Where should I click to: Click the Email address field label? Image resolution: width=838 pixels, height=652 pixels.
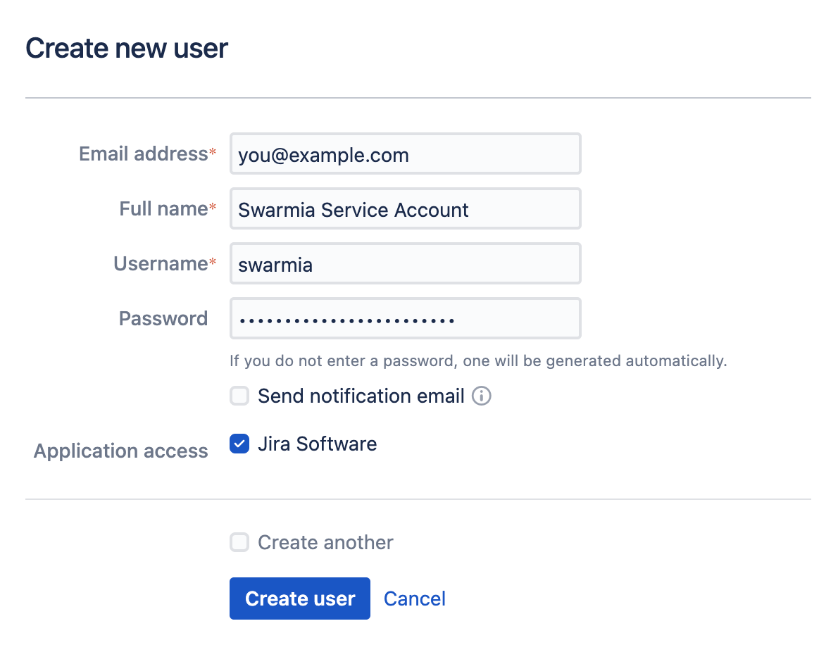click(143, 154)
